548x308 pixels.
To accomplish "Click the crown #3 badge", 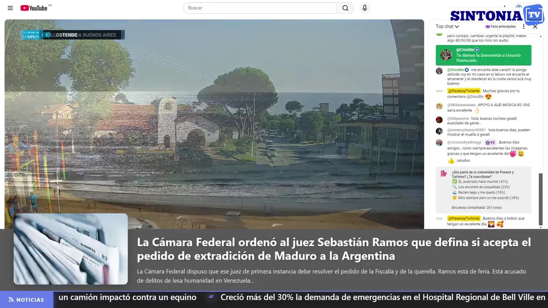I will click(490, 142).
